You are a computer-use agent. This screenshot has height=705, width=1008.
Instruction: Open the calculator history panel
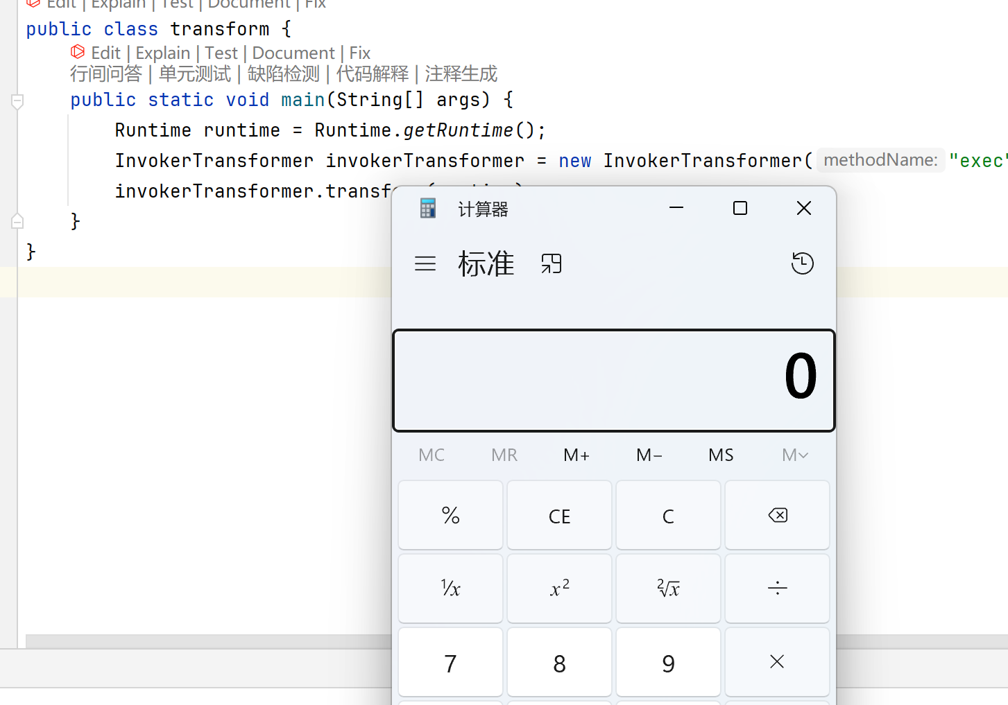click(802, 263)
